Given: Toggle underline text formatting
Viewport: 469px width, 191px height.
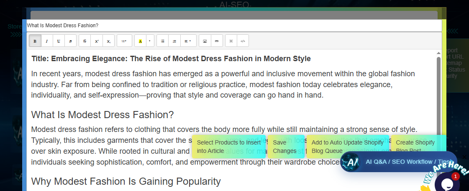Looking at the screenshot, I should click(x=59, y=41).
